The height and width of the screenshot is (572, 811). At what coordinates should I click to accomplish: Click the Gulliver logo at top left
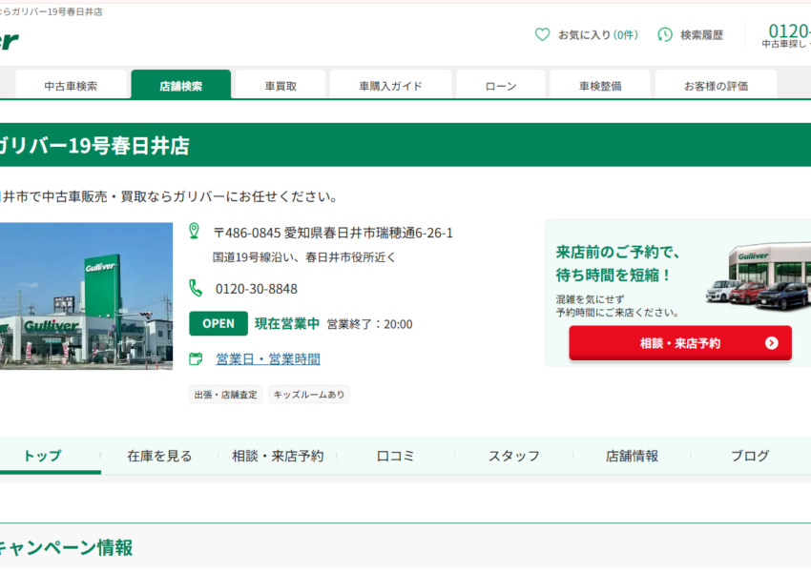pos(9,41)
